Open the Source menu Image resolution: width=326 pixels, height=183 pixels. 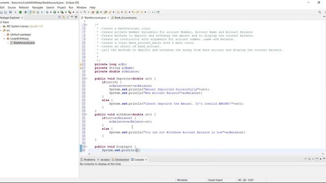coord(12,7)
